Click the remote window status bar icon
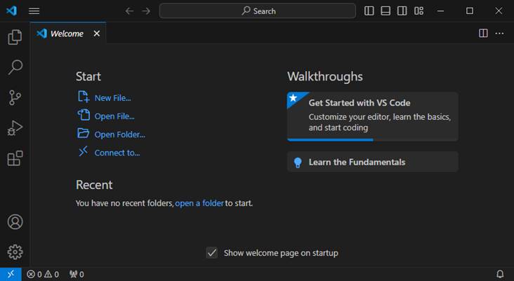This screenshot has height=281, width=514. [11, 274]
